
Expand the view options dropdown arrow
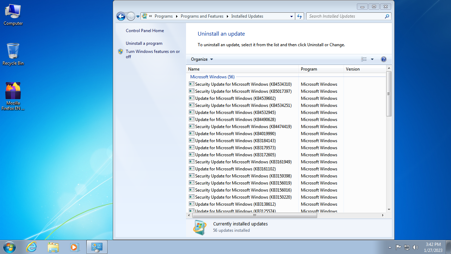point(372,59)
